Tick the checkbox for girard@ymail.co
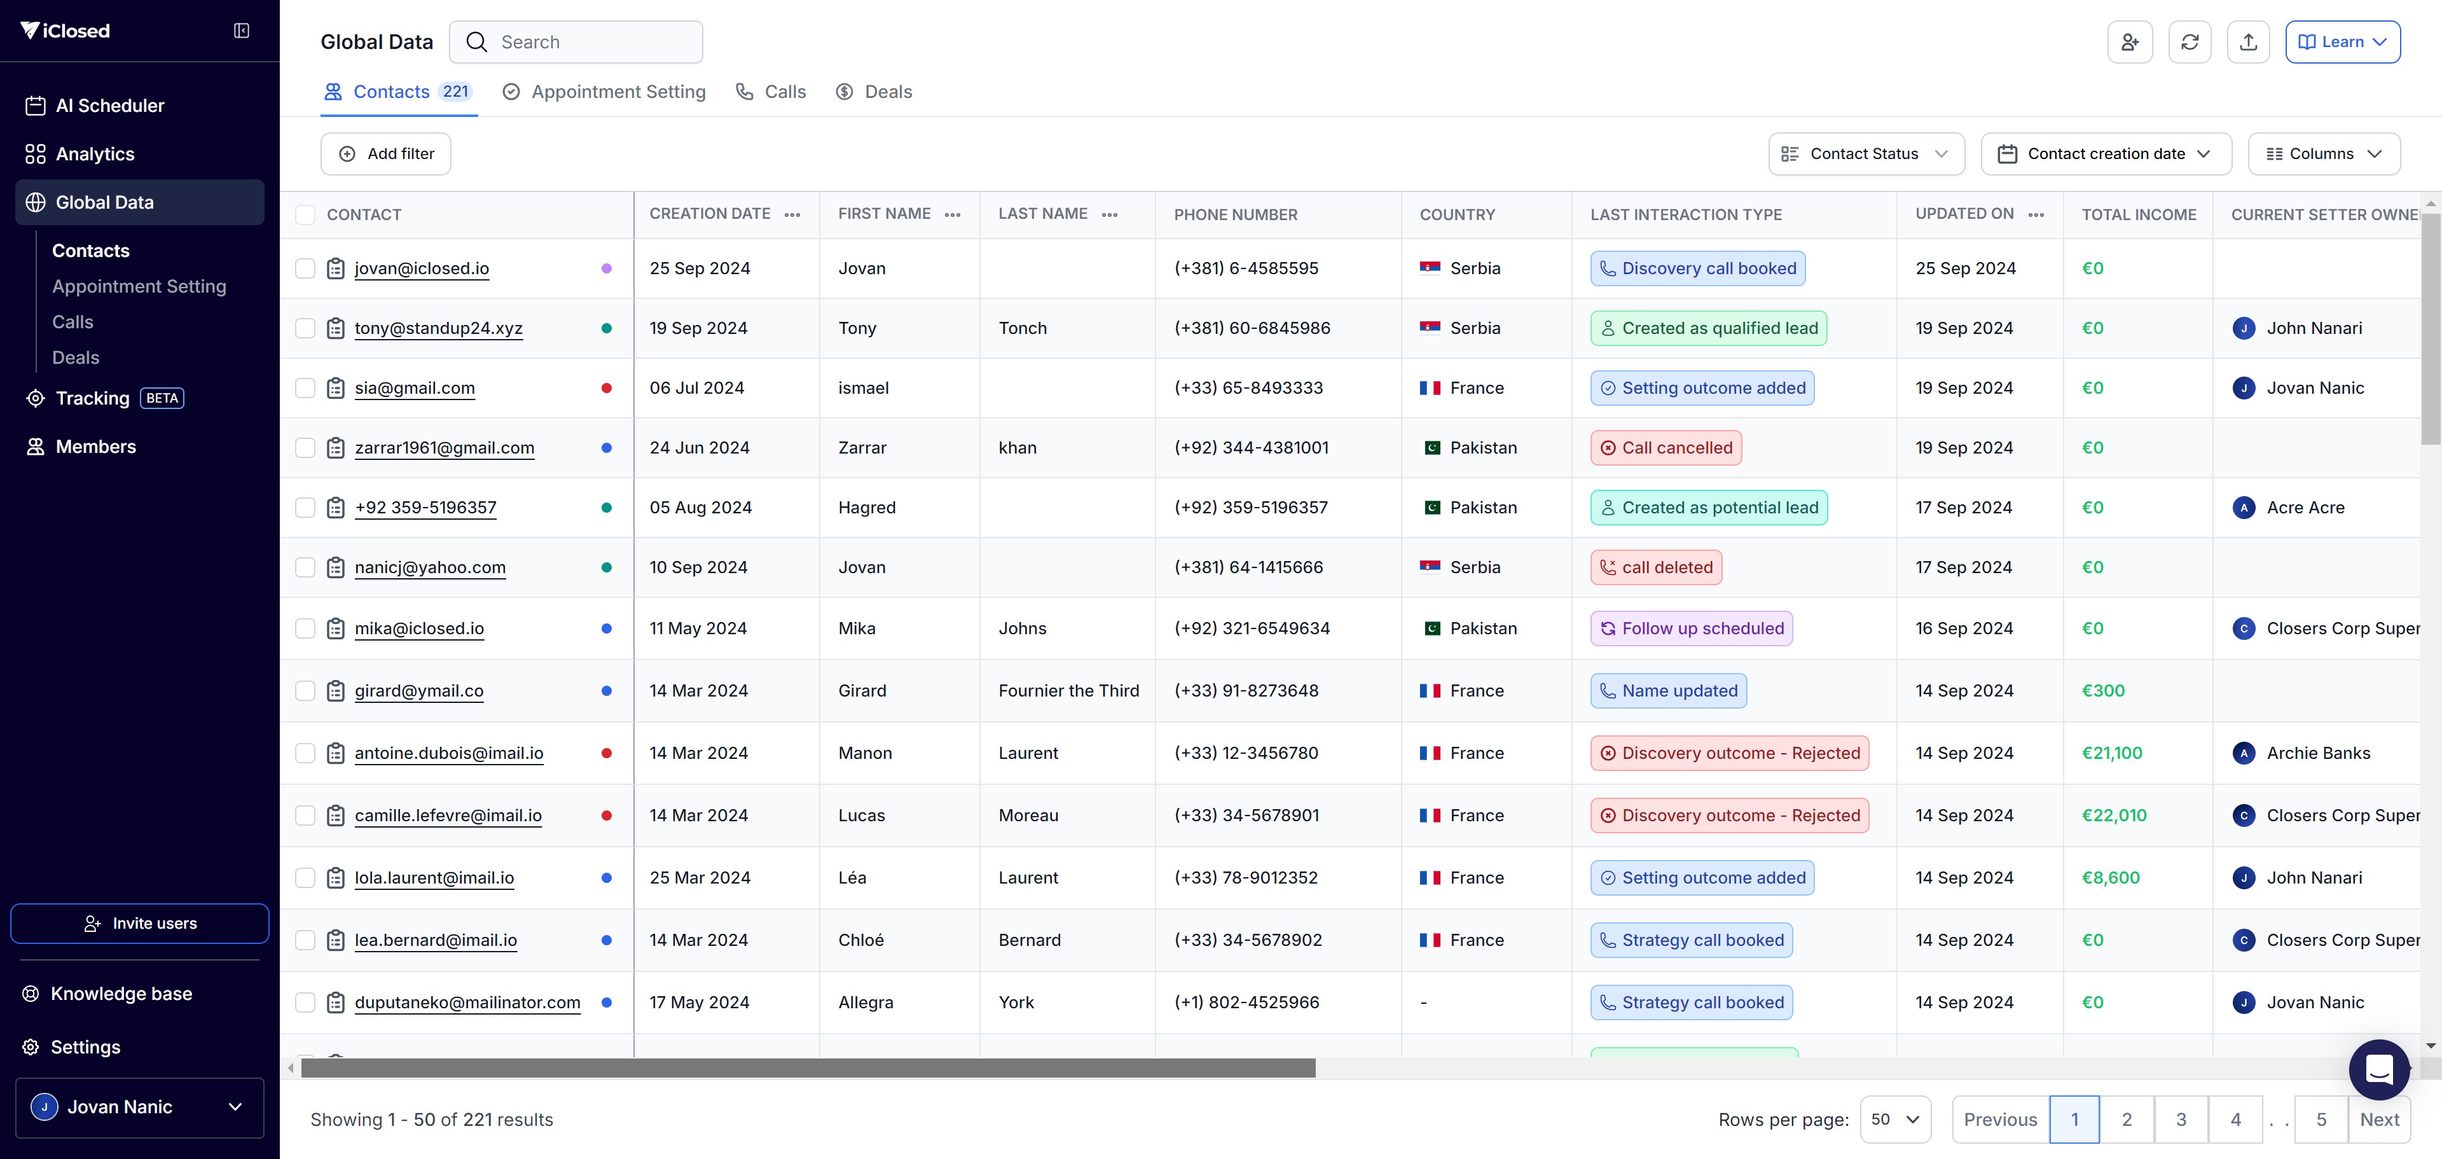Viewport: 2442px width, 1159px height. (305, 691)
